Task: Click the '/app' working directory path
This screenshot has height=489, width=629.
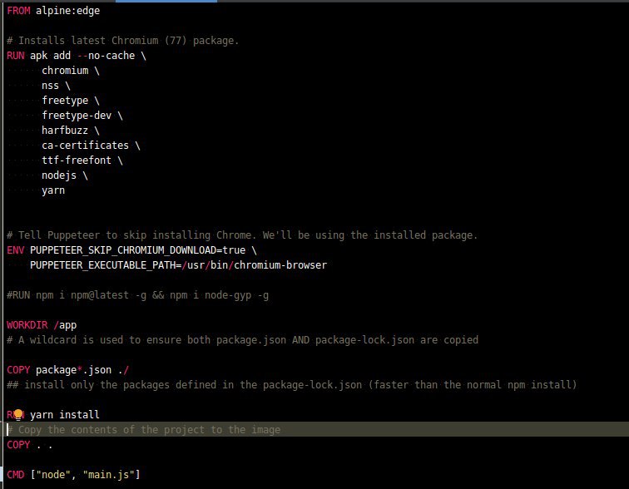Action: pos(65,325)
